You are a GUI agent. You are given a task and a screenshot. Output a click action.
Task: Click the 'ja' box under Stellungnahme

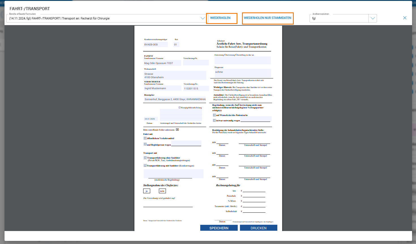tap(147, 191)
